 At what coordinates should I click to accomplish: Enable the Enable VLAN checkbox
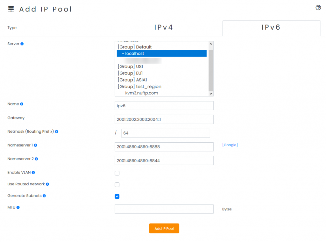pyautogui.click(x=117, y=173)
